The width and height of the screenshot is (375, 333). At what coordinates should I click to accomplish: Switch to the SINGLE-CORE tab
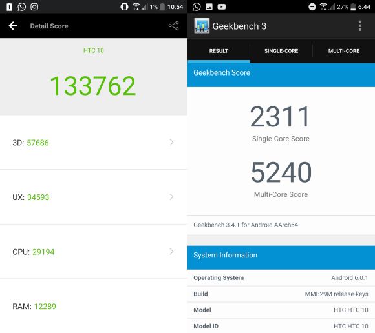point(281,51)
